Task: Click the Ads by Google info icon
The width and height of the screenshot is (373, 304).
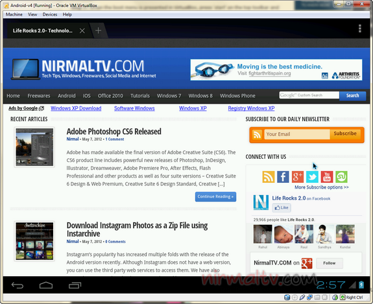Action: point(42,108)
